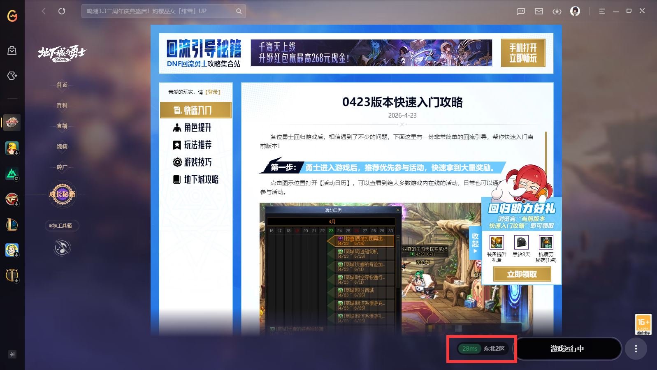
Task: Toggle the muted music icon
Action: coord(62,247)
